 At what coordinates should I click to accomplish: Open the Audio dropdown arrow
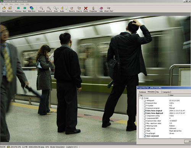tap(66, 9)
